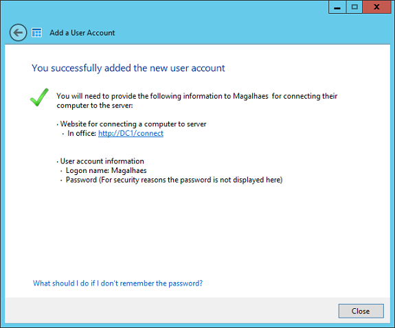
Task: Click the Close button in the footer
Action: pos(361,311)
